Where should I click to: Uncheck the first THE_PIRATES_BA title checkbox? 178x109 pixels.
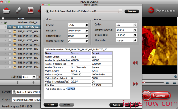coord(10,27)
